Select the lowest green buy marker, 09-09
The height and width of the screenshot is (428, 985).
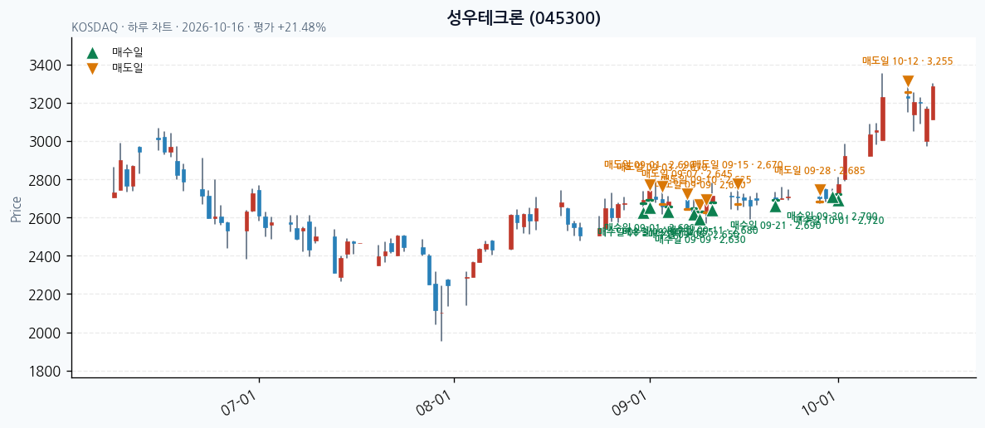700,219
